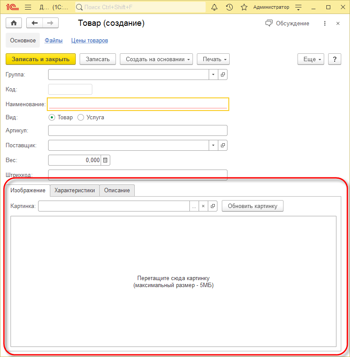Open the Печать dropdown menu
This screenshot has height=357, width=350.
click(x=213, y=59)
